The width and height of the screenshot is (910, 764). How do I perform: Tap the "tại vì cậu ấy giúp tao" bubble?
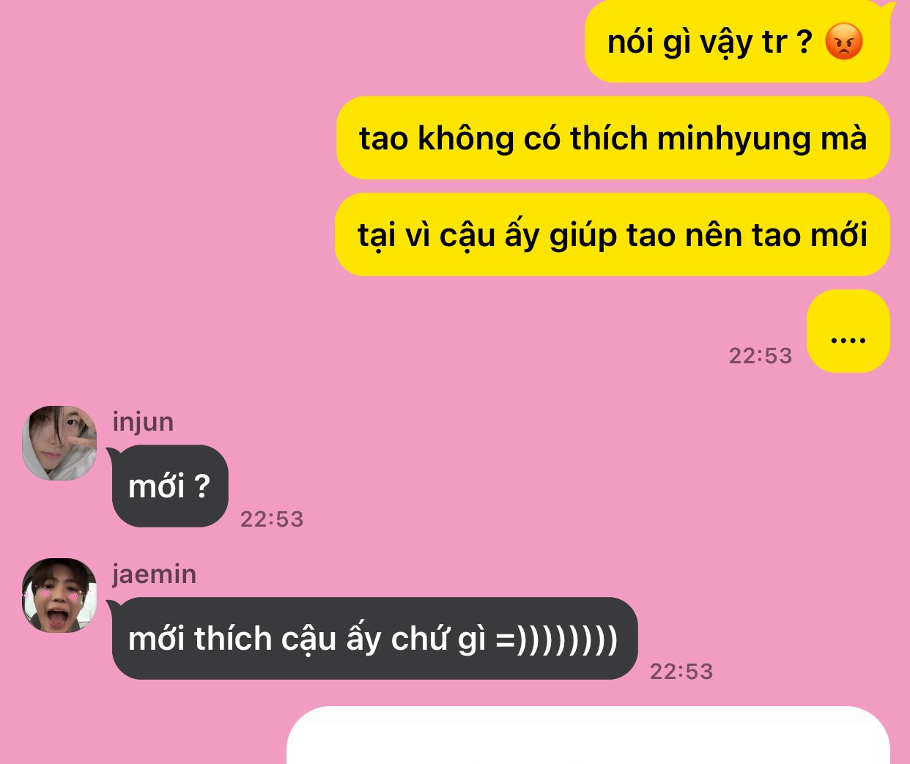[x=613, y=234]
